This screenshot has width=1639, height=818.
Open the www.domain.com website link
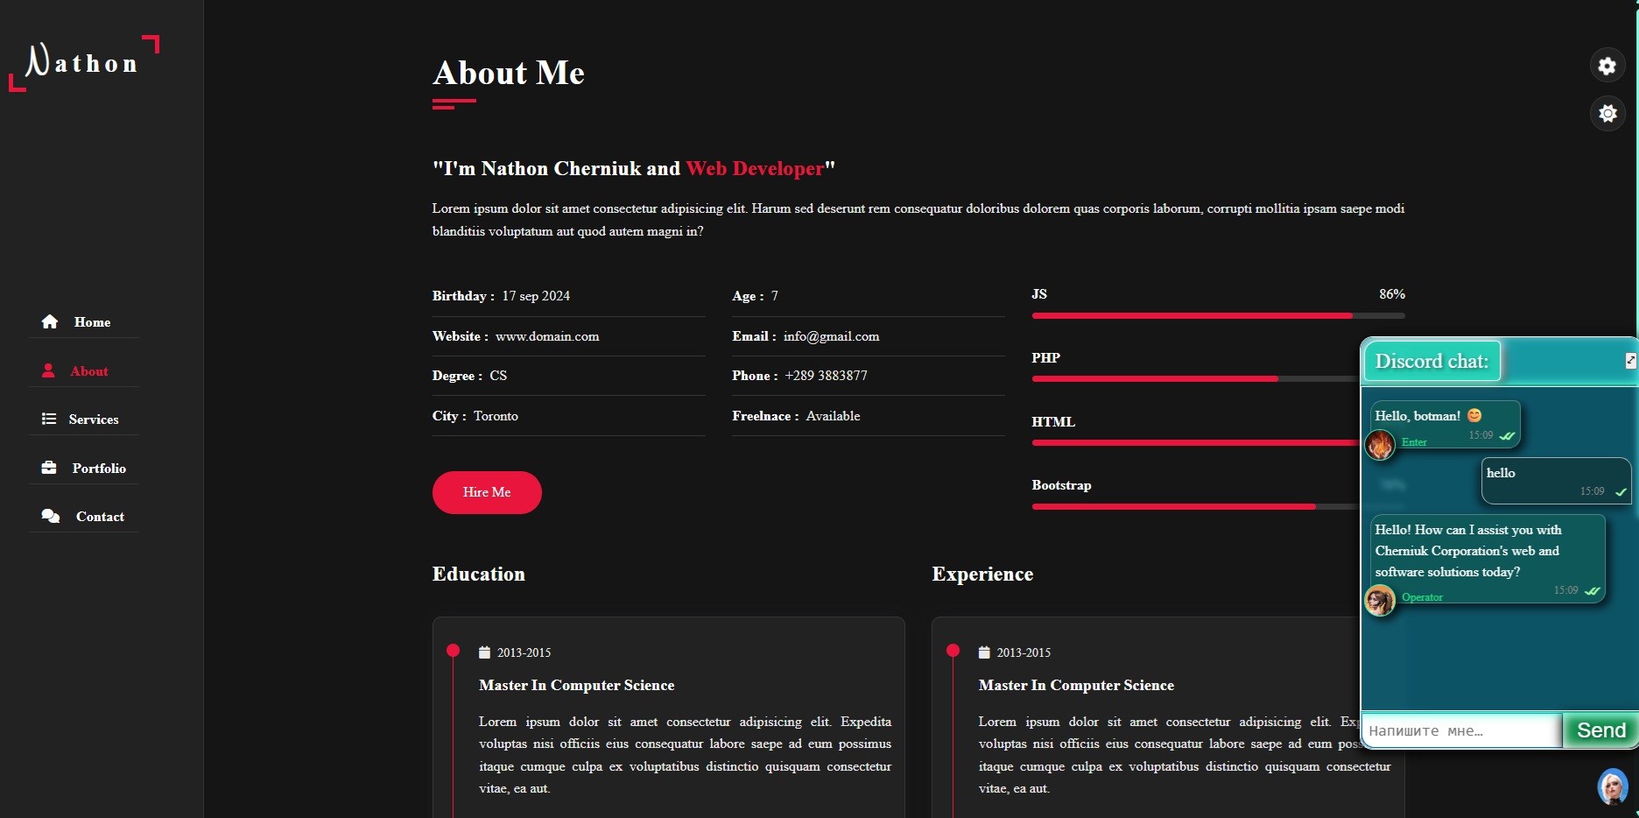546,335
